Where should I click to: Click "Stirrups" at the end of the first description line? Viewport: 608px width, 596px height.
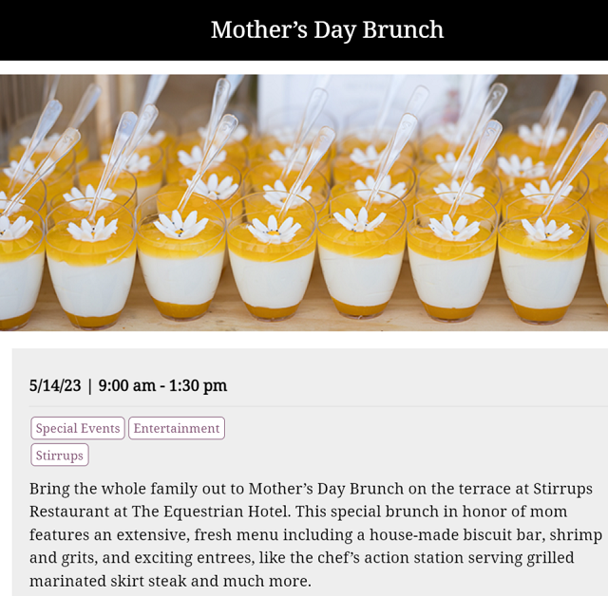pos(562,489)
